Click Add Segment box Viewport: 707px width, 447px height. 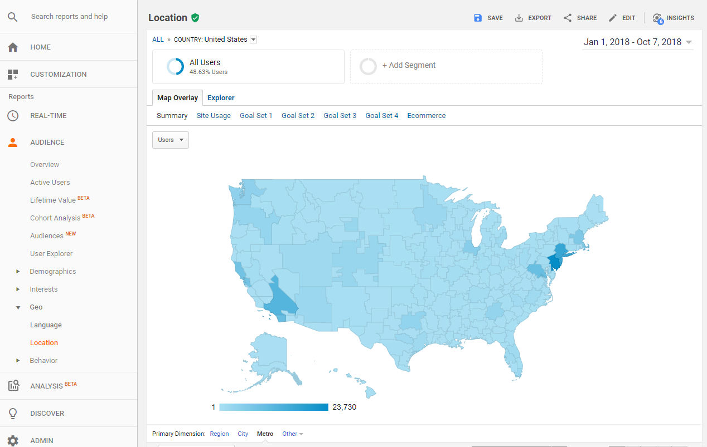pyautogui.click(x=446, y=66)
